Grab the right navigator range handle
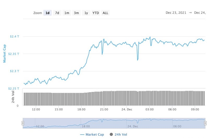207x138 pixels. click(205, 123)
